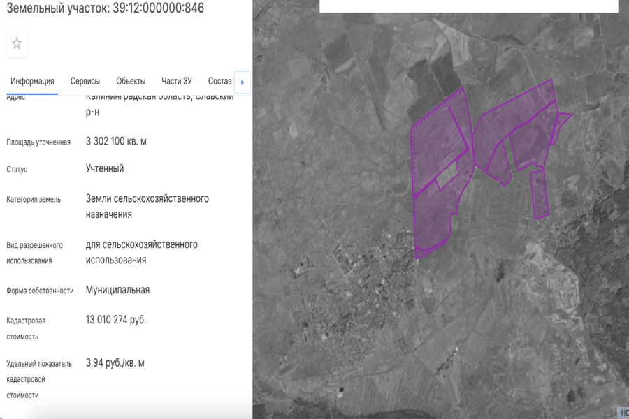
Task: Select the Части ЗУ tab
Action: point(177,82)
